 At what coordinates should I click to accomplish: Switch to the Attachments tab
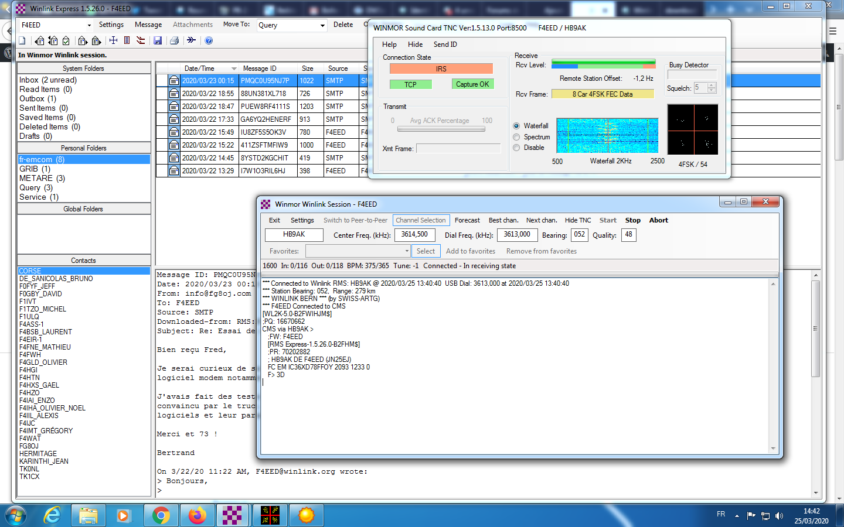pos(192,25)
